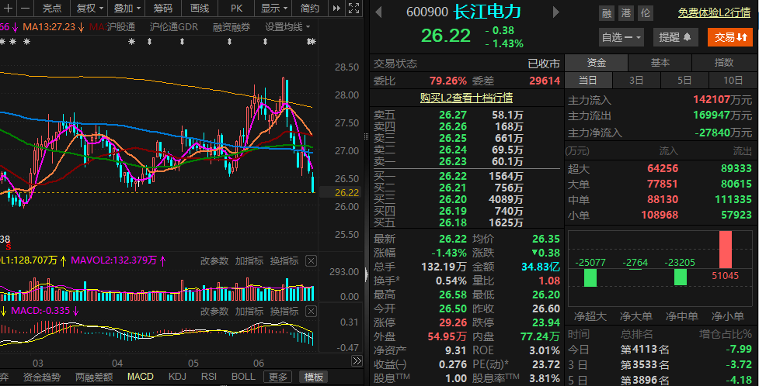Image resolution: width=759 pixels, height=386 pixels.
Task: Open 复权 dropdown
Action: click(90, 8)
